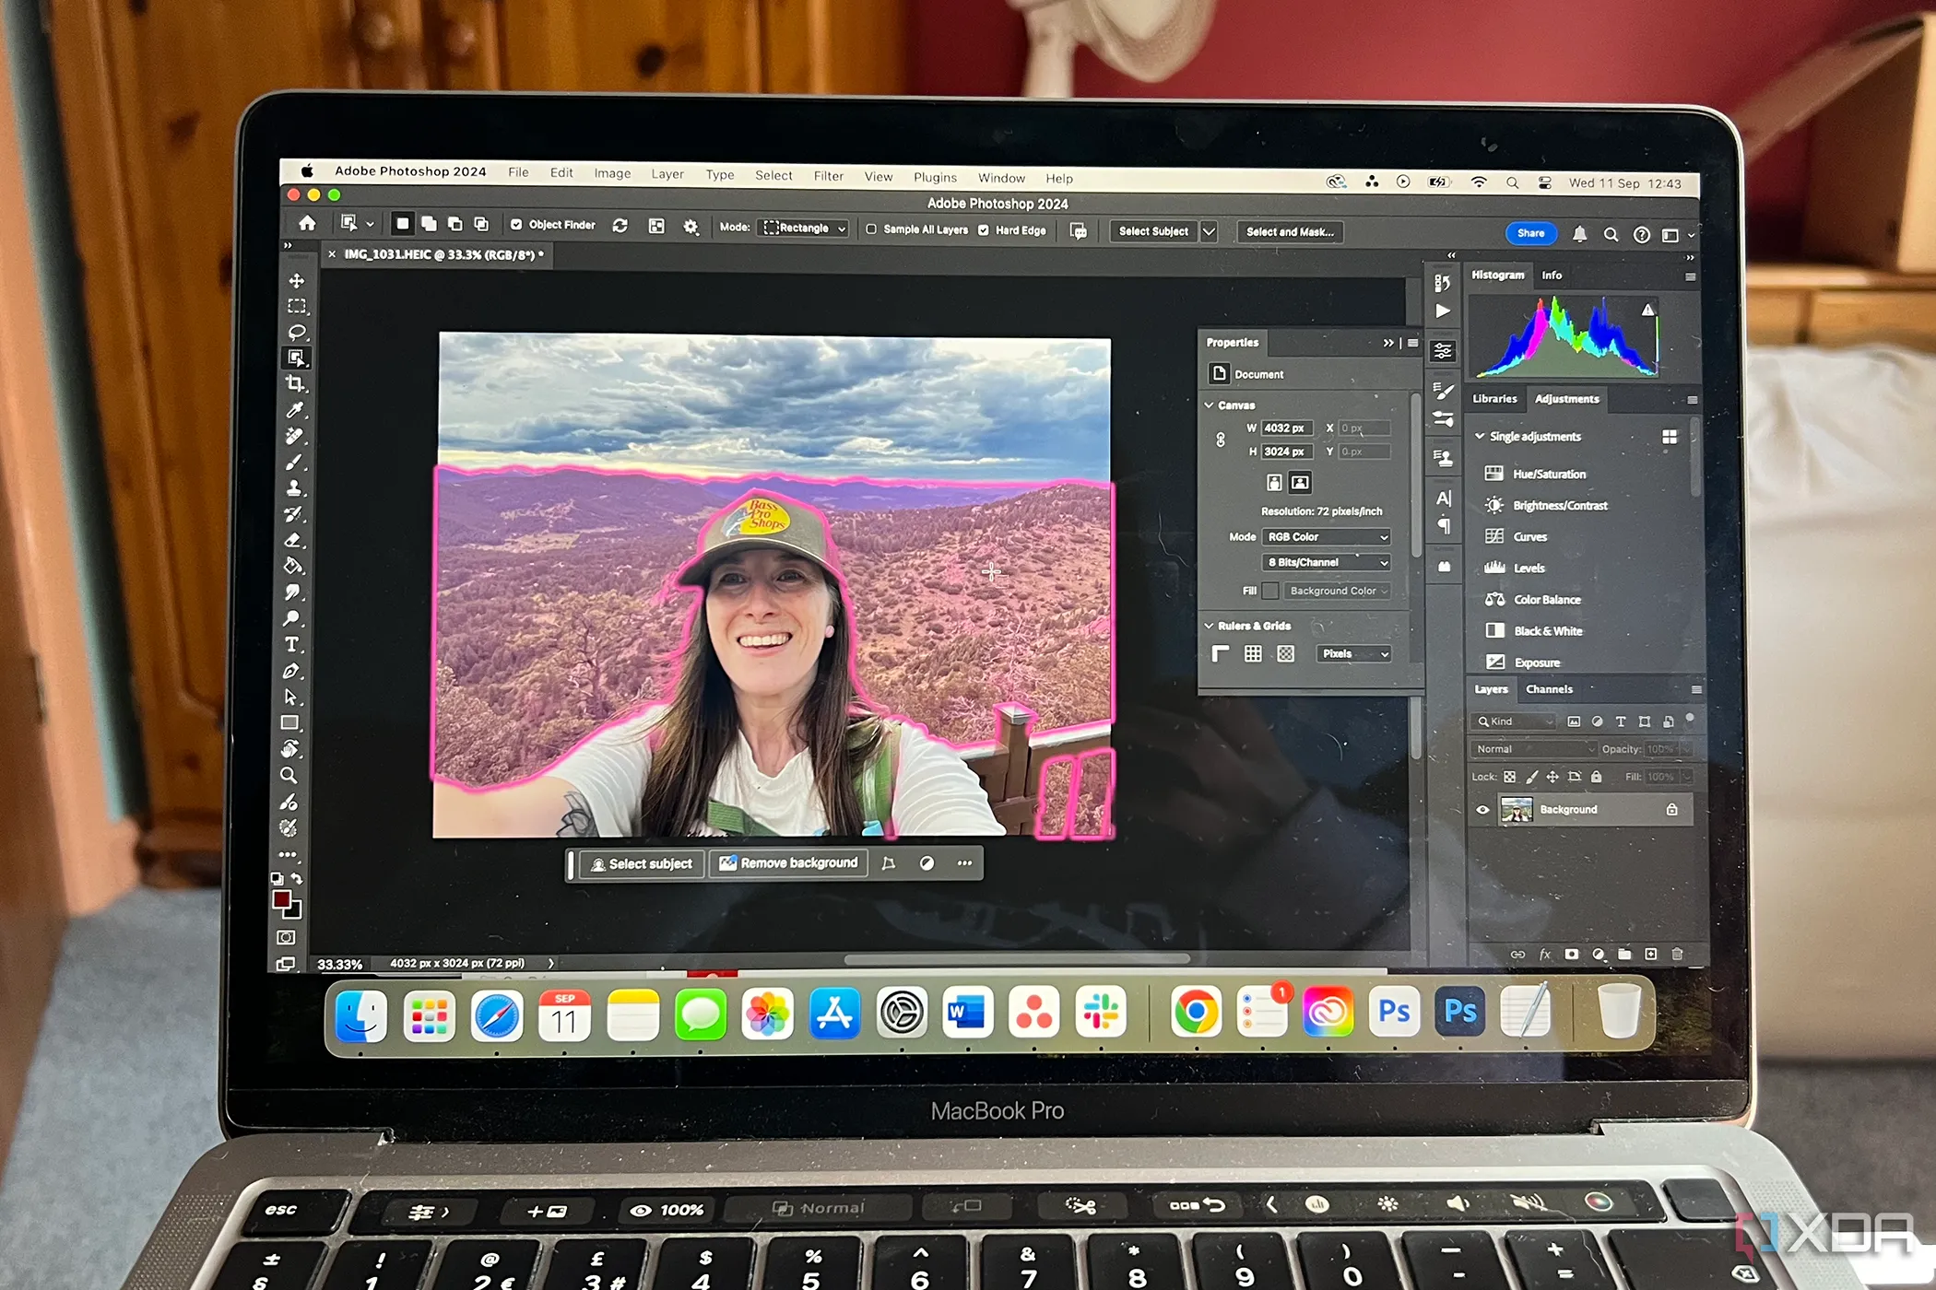Select the Eyedropper tool
1936x1290 pixels.
tap(295, 410)
